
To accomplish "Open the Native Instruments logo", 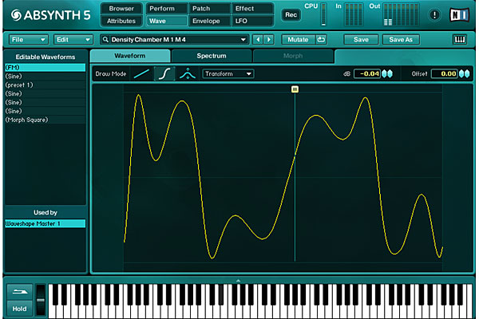I will (x=459, y=14).
